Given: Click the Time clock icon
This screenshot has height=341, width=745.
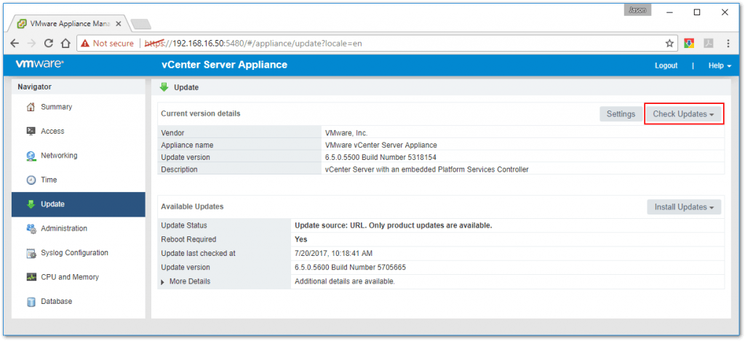Looking at the screenshot, I should click(x=31, y=180).
